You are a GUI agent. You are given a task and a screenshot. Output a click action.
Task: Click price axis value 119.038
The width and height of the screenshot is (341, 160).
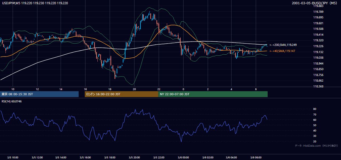(x=318, y=58)
